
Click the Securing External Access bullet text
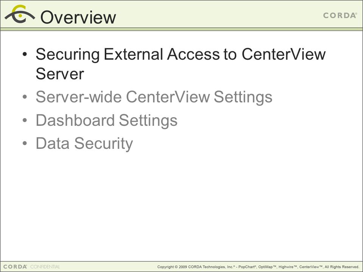(181, 64)
